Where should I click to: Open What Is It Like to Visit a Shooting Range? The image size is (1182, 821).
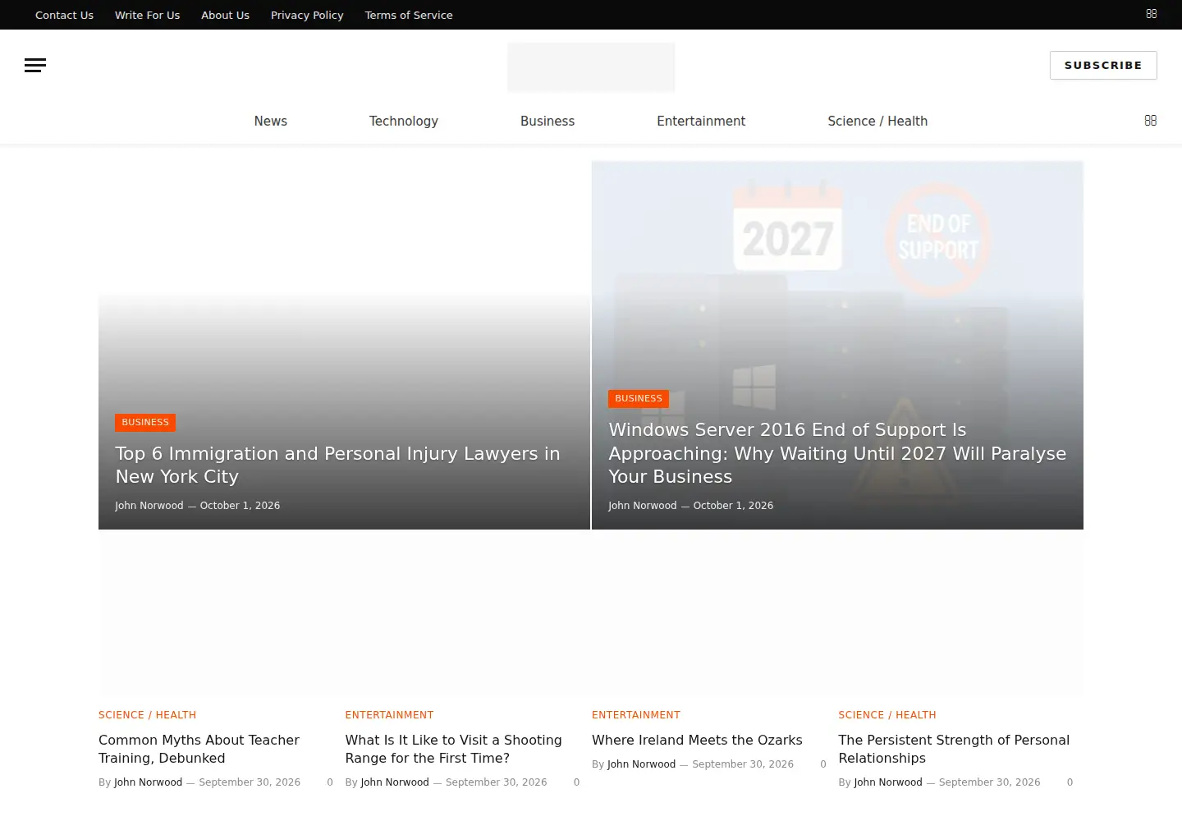tap(454, 749)
